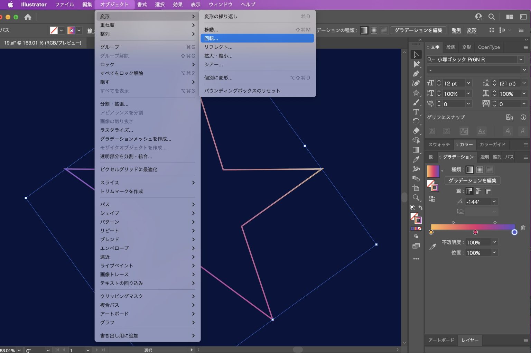
Task: Click the font size field showing 12 pt
Action: [454, 83]
